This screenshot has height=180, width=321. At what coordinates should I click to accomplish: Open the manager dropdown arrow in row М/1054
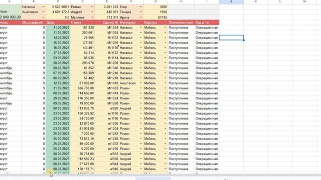click(x=141, y=27)
